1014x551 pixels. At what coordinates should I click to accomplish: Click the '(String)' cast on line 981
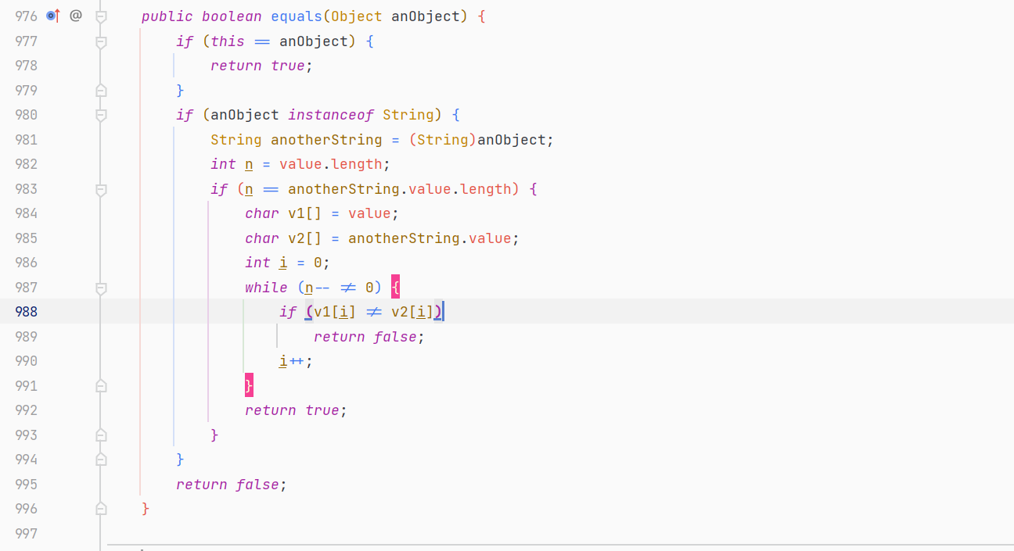click(x=443, y=140)
